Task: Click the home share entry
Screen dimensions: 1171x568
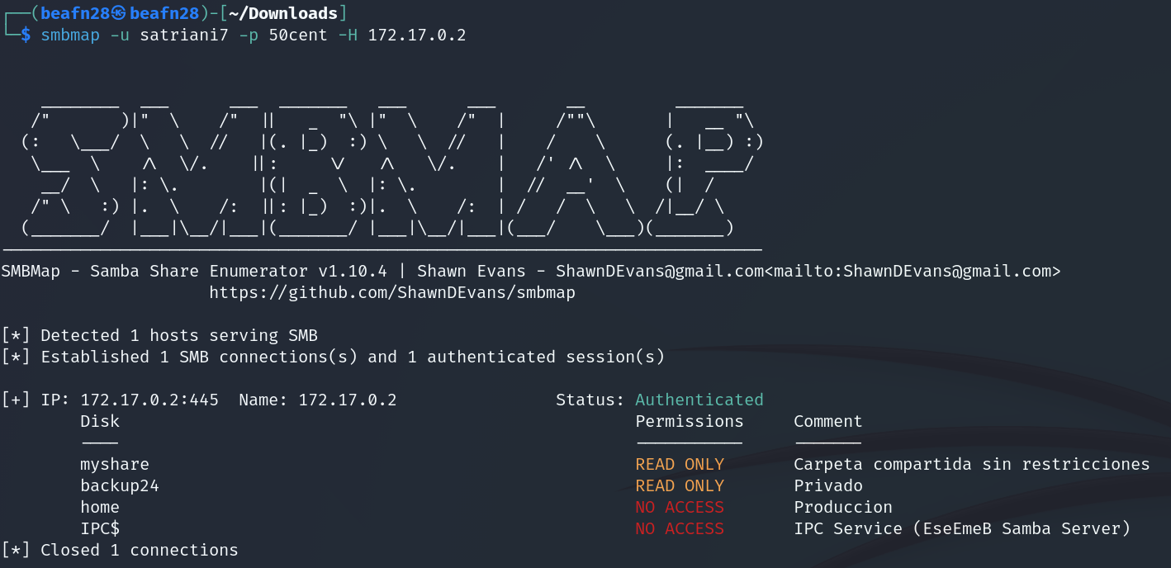Action: (100, 507)
